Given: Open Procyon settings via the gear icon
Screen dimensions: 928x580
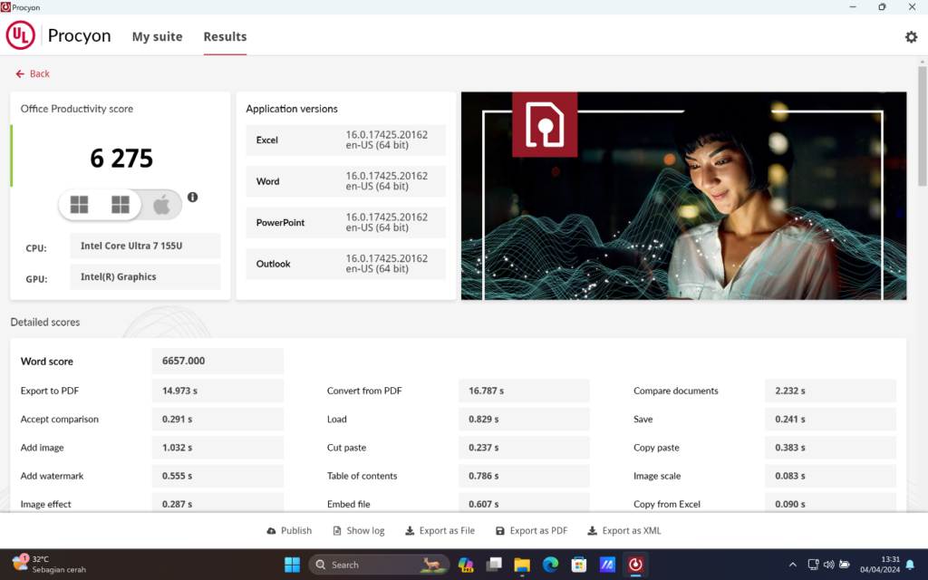Looking at the screenshot, I should coord(912,36).
